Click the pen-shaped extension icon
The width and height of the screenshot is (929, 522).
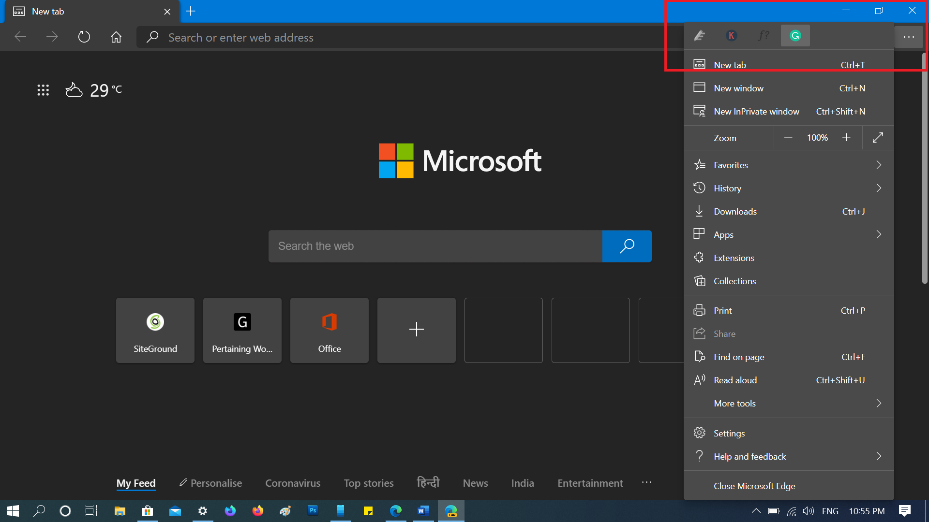(x=699, y=35)
